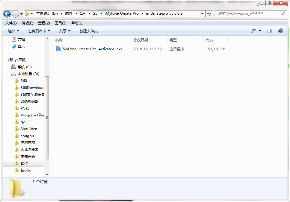This screenshot has width=290, height=202.
Task: Click the Forward navigation arrow
Action: 15,14
